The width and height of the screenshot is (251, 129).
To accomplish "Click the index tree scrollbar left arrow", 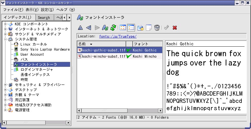I will 5,123.
